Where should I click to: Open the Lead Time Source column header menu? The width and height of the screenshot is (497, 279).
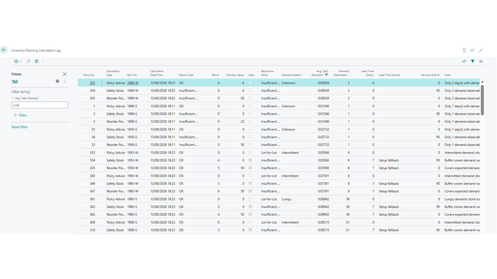click(389, 75)
